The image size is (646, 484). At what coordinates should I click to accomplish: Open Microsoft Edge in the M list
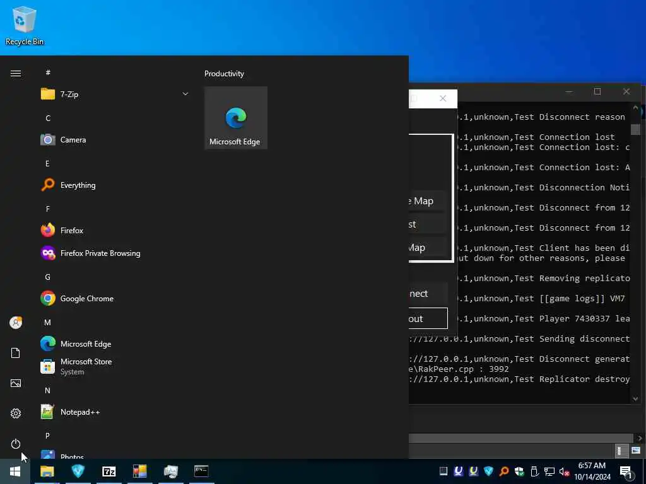click(x=115, y=343)
